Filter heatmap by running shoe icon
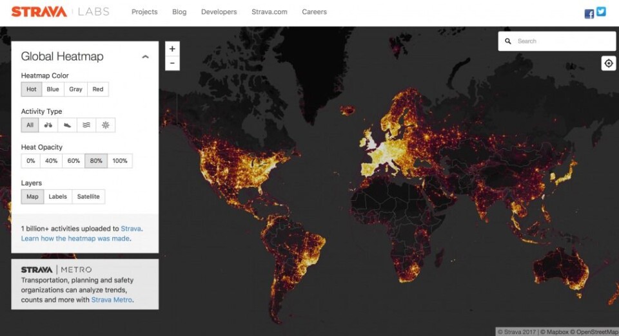This screenshot has height=336, width=619. [x=67, y=126]
